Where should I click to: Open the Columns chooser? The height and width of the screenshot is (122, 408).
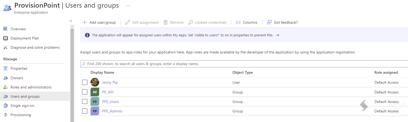pos(247,22)
